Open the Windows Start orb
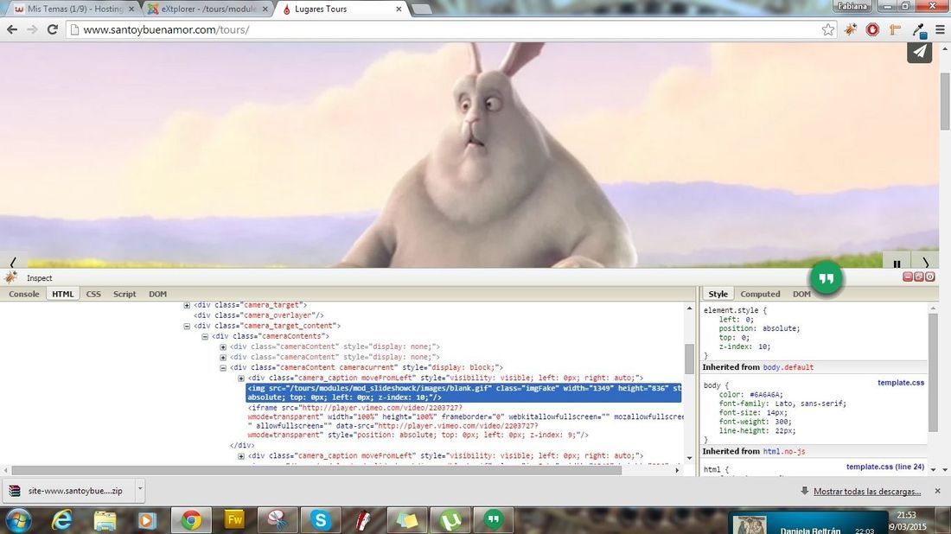This screenshot has height=534, width=951. 17,520
